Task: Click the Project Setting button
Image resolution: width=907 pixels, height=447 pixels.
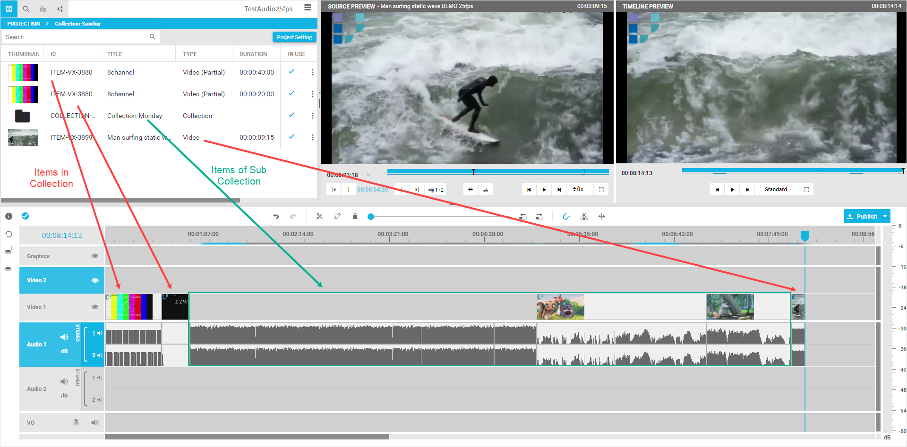Action: pyautogui.click(x=294, y=37)
